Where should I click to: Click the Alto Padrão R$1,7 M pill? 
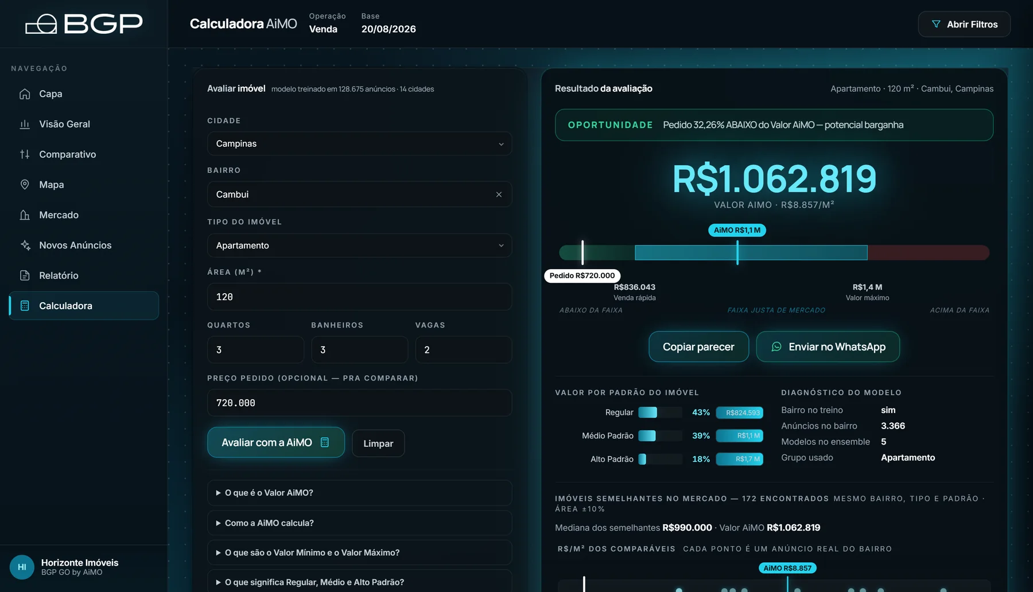click(740, 459)
